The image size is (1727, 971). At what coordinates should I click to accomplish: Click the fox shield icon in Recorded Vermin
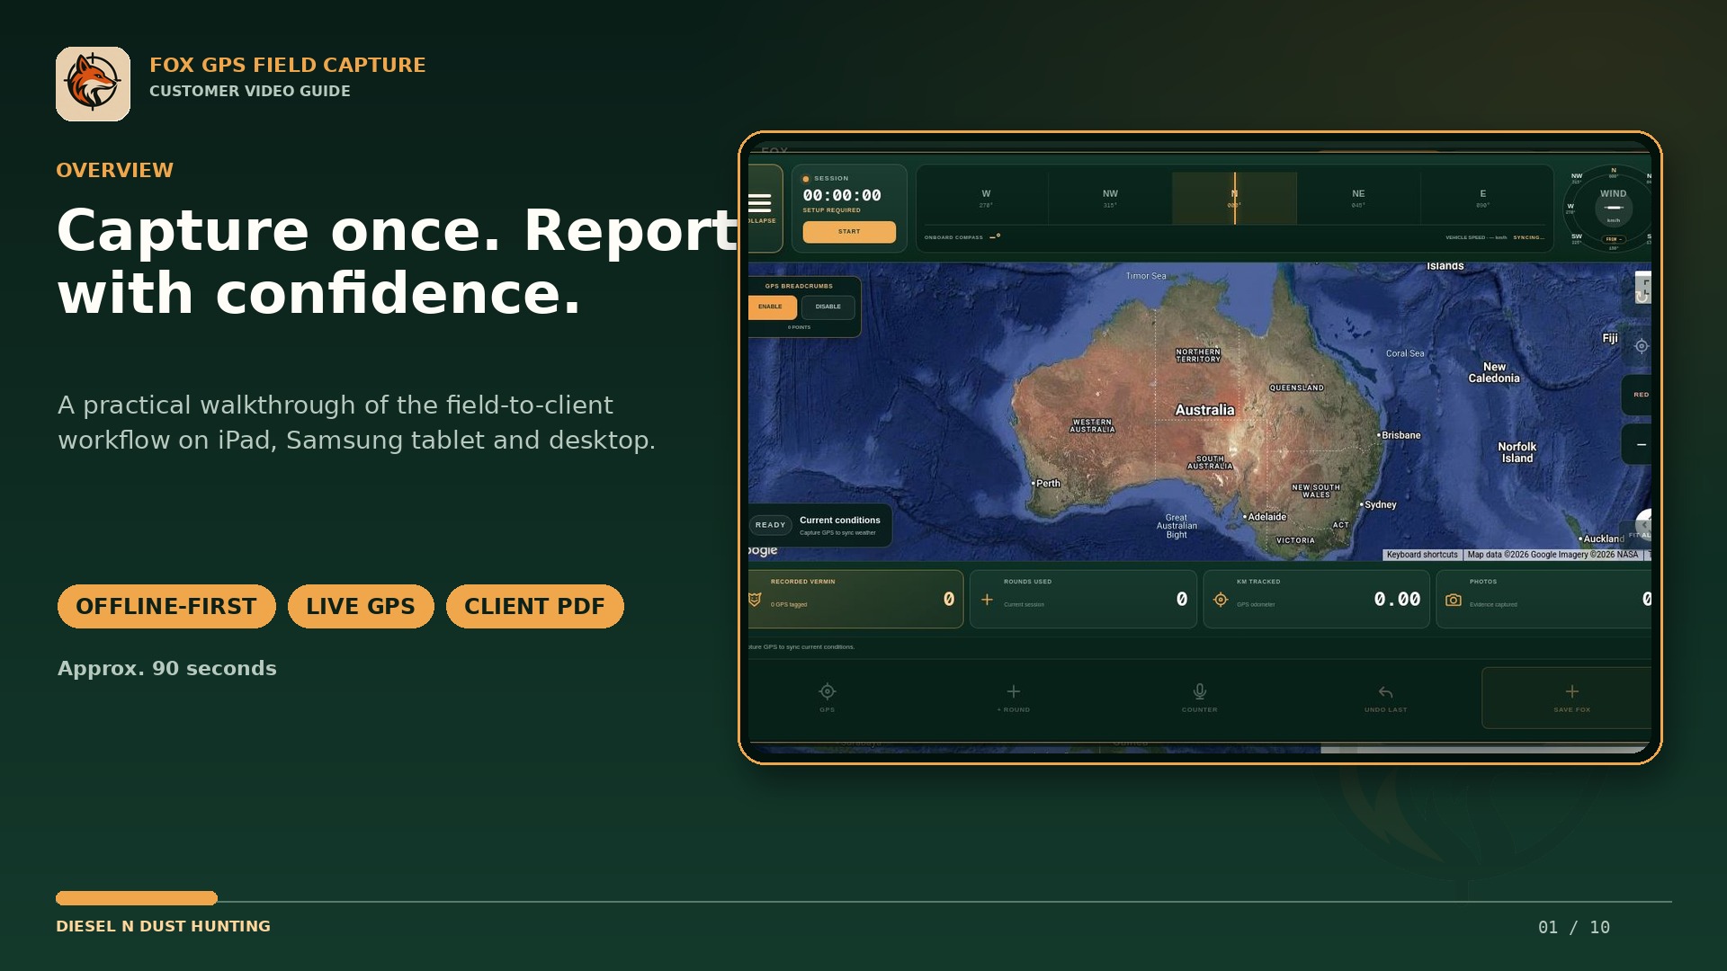(756, 600)
